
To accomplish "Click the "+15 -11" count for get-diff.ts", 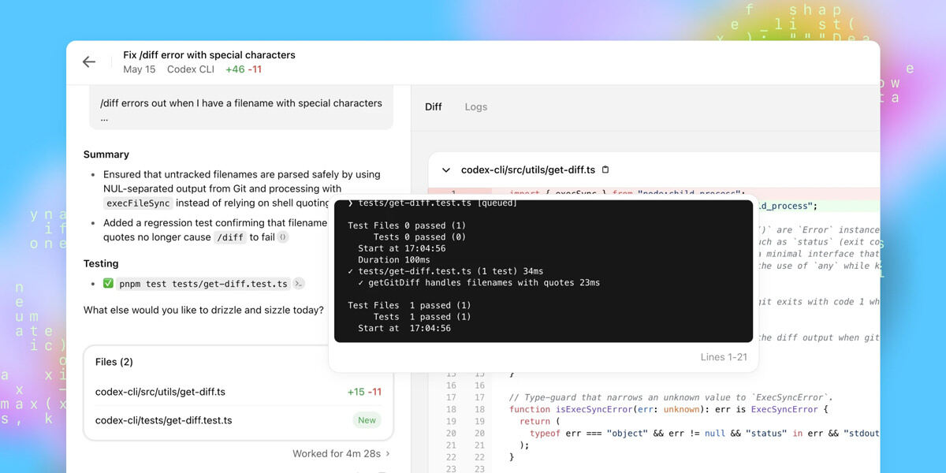I will [364, 392].
